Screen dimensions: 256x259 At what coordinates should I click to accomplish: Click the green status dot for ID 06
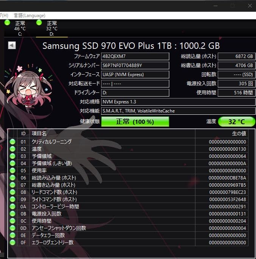[x=12, y=178]
